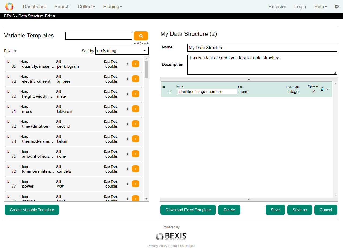Click the BExIS logo icon
Screen dimensions: 343x250
point(9,6)
